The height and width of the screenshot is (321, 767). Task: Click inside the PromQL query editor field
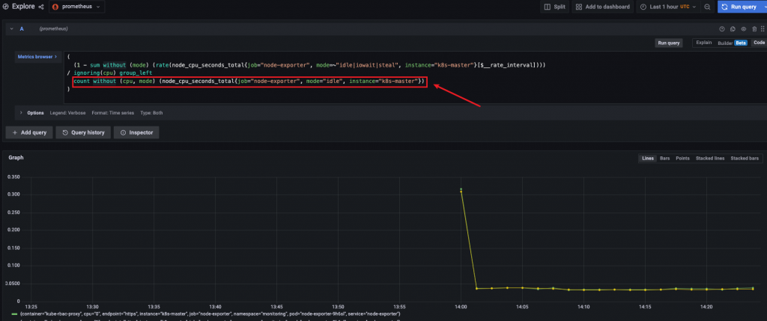(415, 77)
